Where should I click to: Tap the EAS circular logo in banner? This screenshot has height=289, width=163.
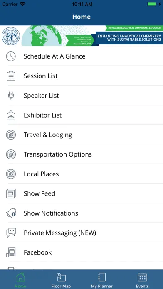11,36
